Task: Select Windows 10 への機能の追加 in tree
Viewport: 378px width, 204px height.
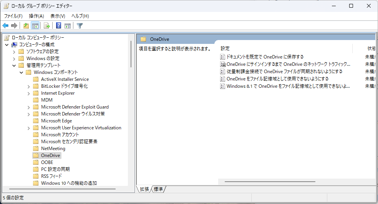Action: pyautogui.click(x=69, y=183)
